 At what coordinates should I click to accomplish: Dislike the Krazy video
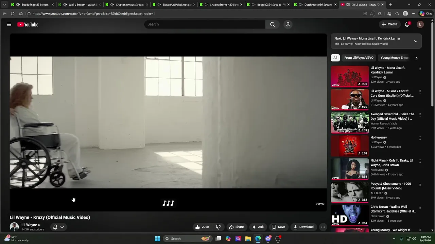pos(219,227)
